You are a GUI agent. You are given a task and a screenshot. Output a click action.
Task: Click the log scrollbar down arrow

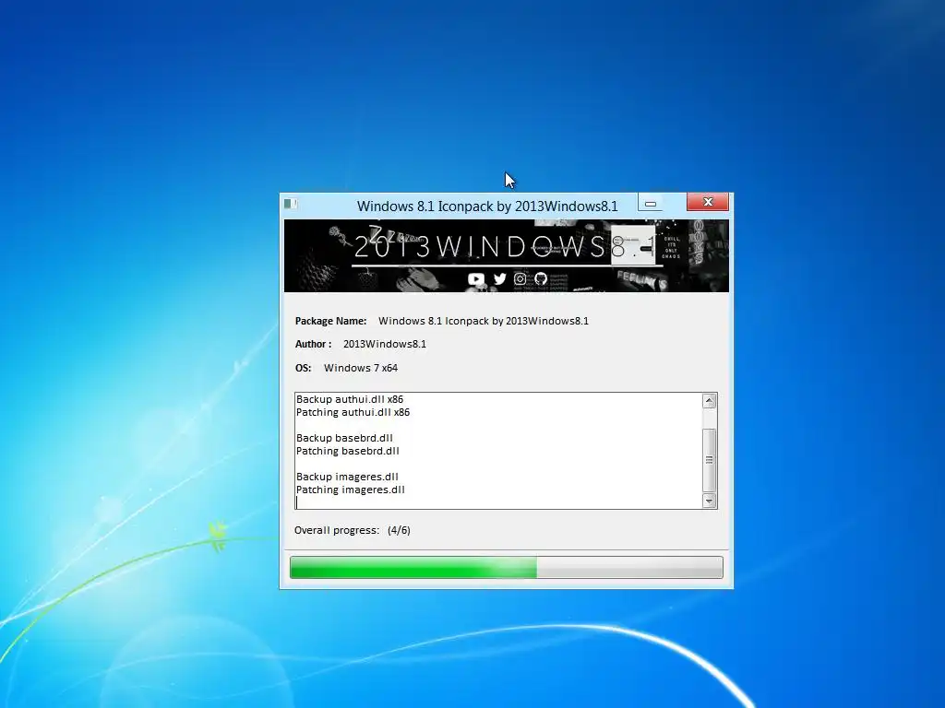click(x=710, y=501)
